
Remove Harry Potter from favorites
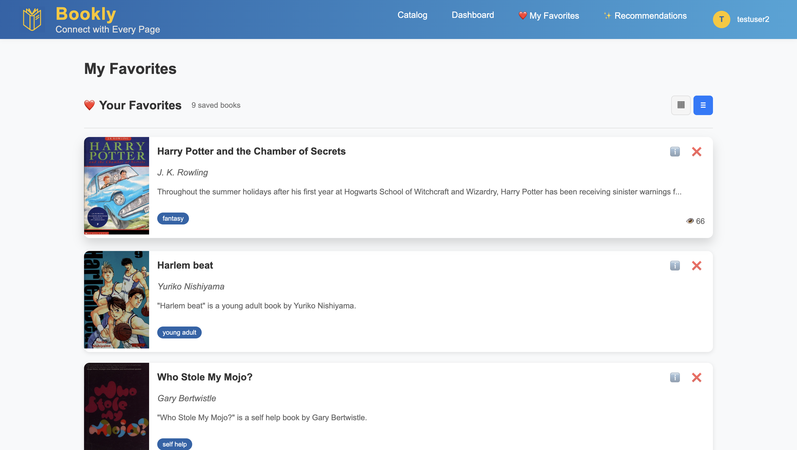pos(696,152)
